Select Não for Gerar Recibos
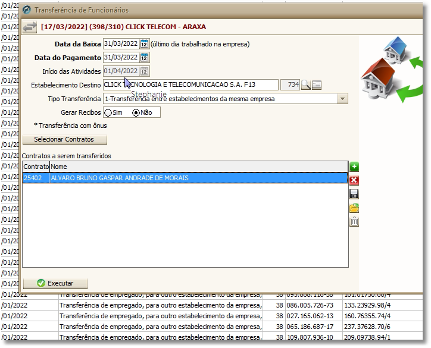This screenshot has width=431, height=348. (x=136, y=112)
